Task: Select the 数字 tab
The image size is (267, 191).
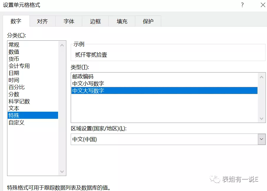Action: [16, 21]
